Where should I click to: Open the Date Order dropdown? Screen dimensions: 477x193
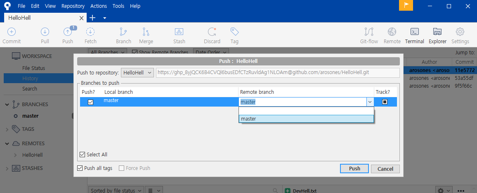tap(211, 52)
